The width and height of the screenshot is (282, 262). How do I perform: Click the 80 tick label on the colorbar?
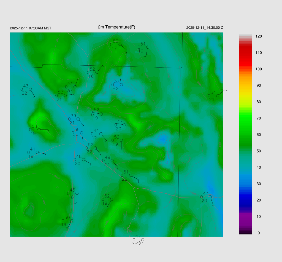pyautogui.click(x=259, y=102)
